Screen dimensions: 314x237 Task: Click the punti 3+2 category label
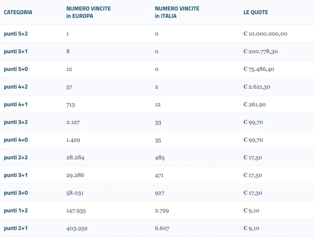pos(16,122)
